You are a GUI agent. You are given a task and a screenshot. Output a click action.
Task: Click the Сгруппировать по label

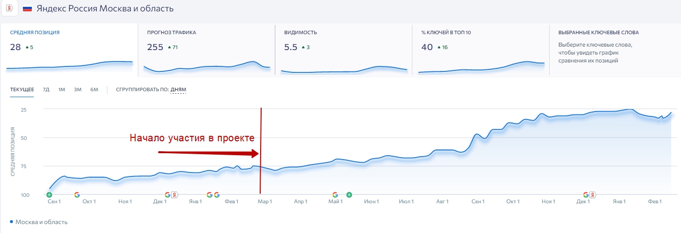pyautogui.click(x=142, y=90)
